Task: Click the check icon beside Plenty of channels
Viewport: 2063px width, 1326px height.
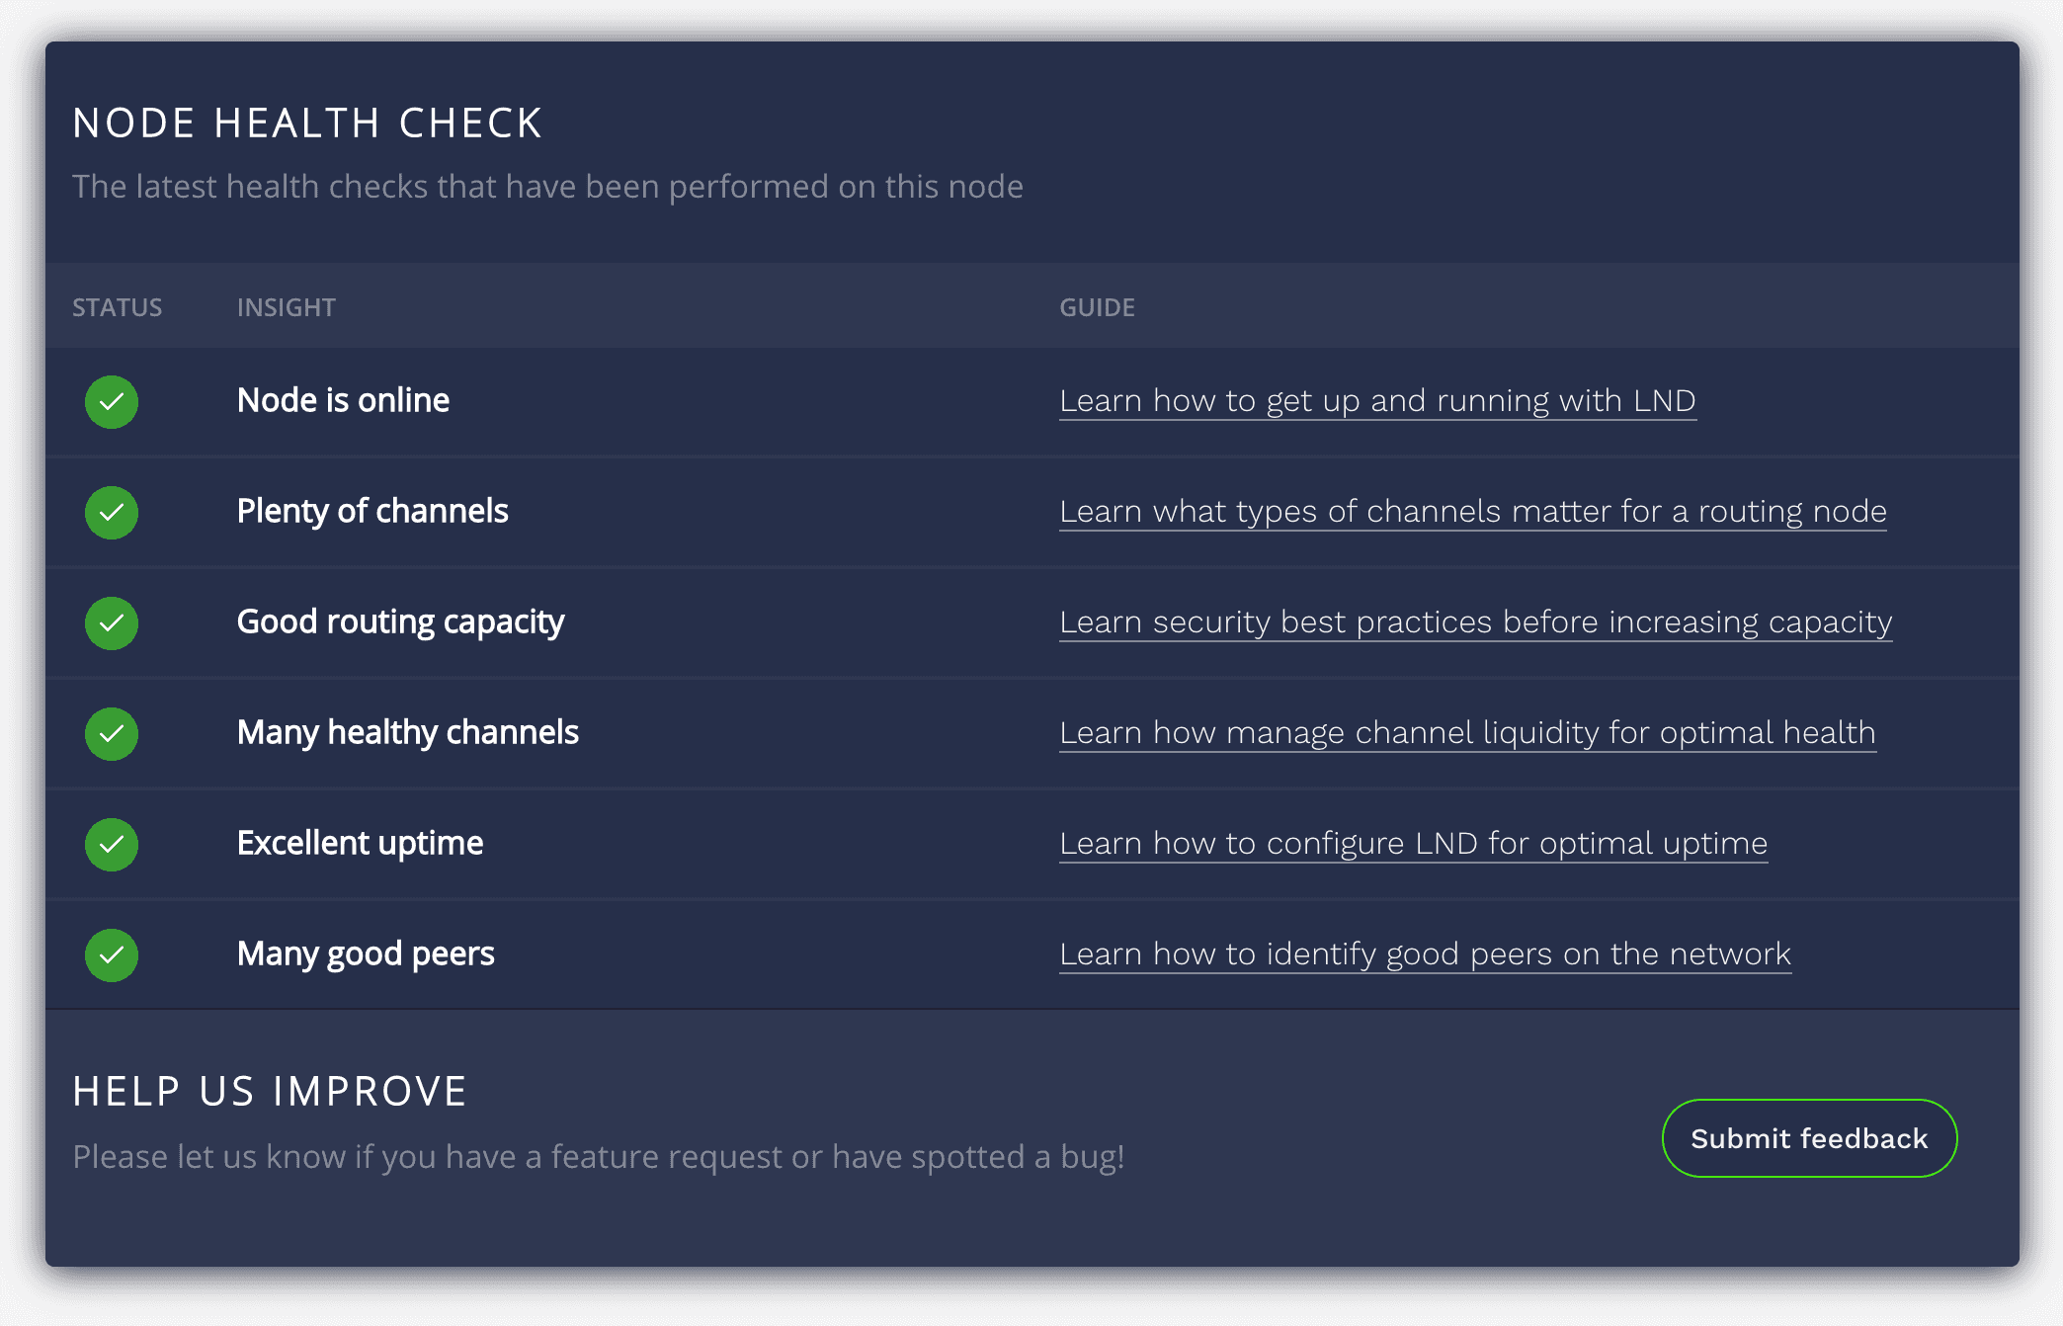Action: [x=111, y=513]
